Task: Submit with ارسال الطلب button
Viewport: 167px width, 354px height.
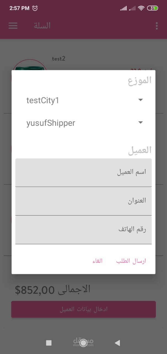Action: point(131,261)
